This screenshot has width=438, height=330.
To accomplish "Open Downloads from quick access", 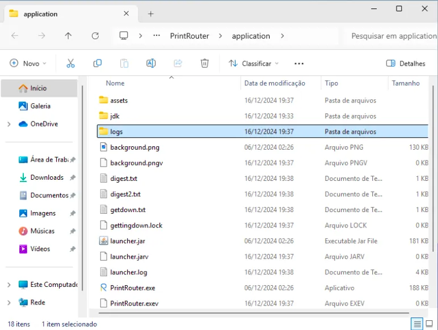I will [47, 177].
